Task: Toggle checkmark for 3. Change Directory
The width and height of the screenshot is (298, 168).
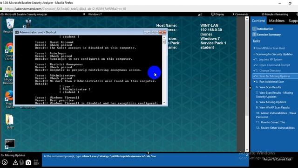Action: pos(255,70)
